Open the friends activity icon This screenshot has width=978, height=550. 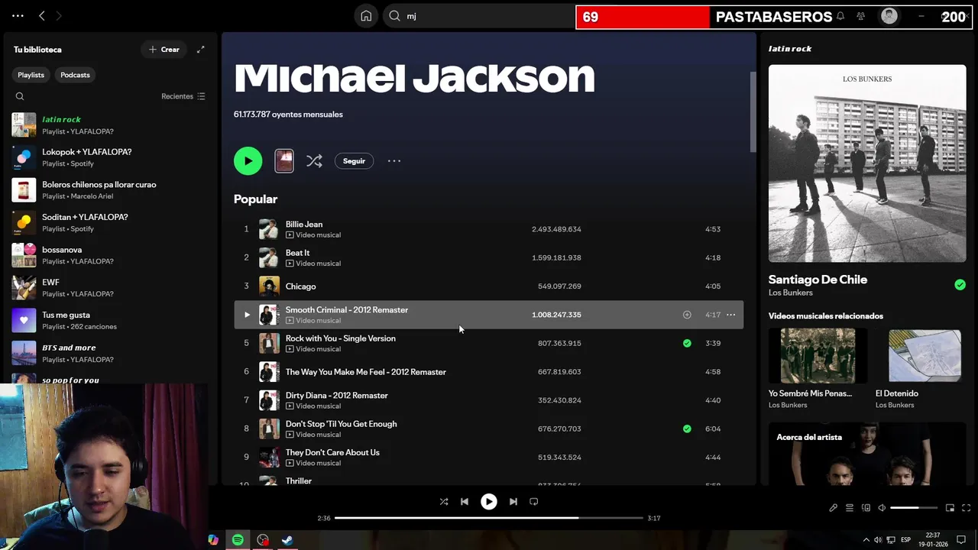tap(861, 16)
